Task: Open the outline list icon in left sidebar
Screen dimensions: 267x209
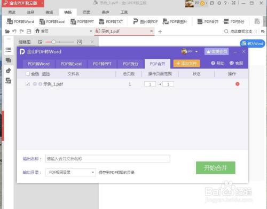Action: (x=8, y=50)
